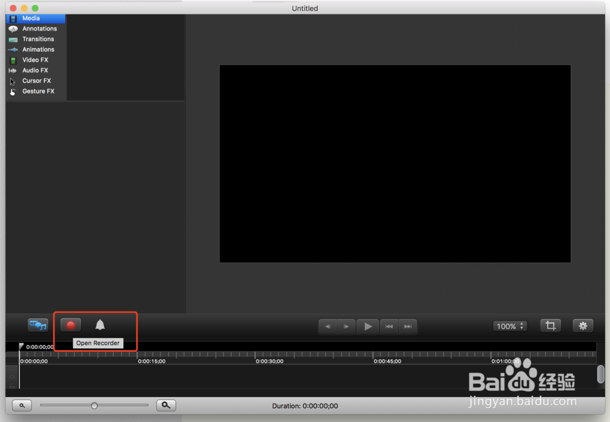The width and height of the screenshot is (610, 422).
Task: Click the 0:00:15;00 ruler mark
Action: (x=152, y=362)
